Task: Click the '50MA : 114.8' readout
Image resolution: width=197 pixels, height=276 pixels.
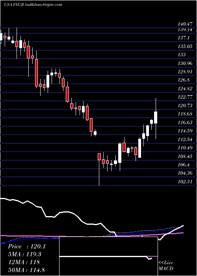Action: (26, 270)
